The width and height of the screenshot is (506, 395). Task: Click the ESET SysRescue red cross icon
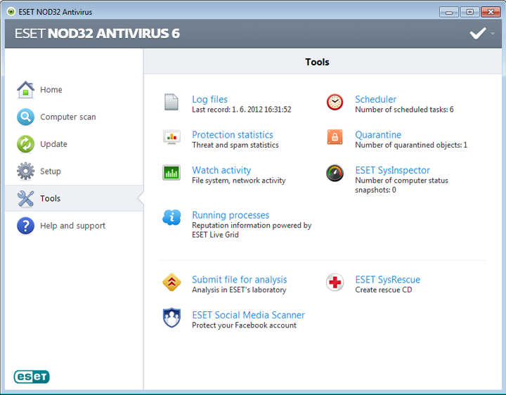(x=335, y=282)
